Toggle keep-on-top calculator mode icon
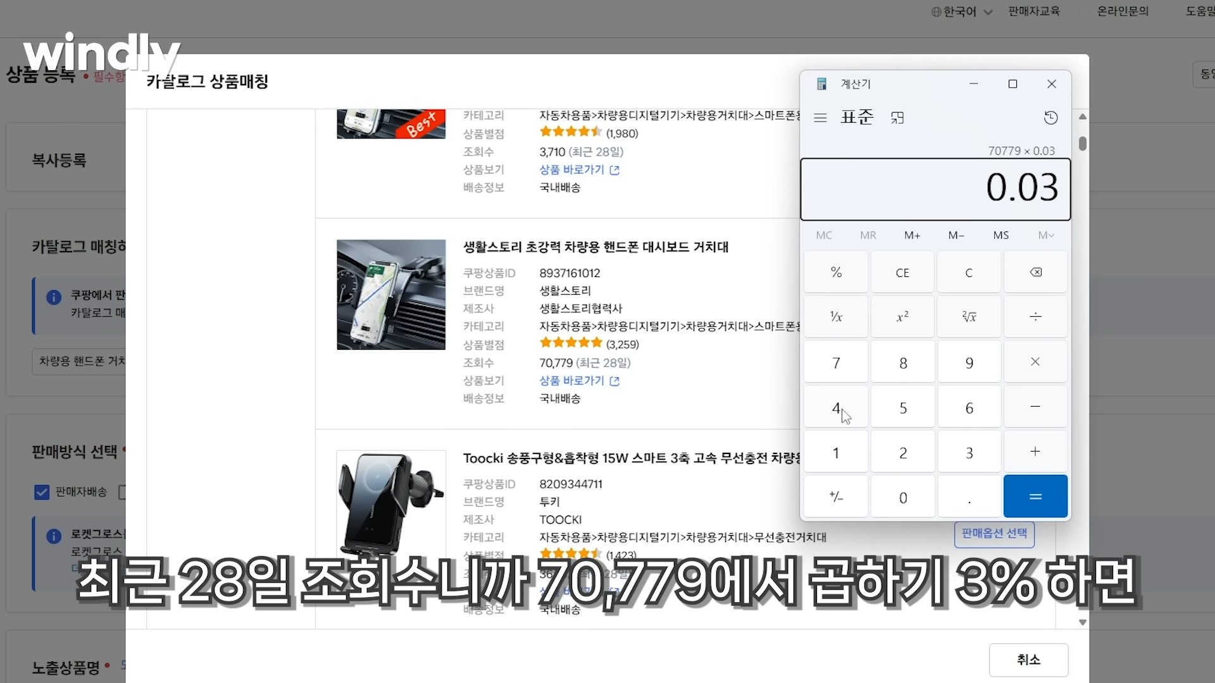This screenshot has height=683, width=1215. coord(897,118)
